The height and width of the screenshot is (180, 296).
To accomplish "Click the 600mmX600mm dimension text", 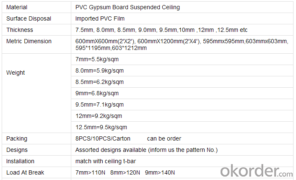I will [x=105, y=41].
